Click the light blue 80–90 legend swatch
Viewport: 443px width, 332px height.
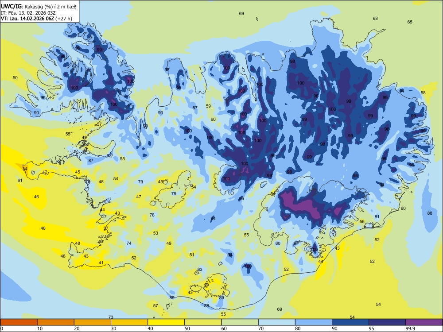(x=314, y=322)
